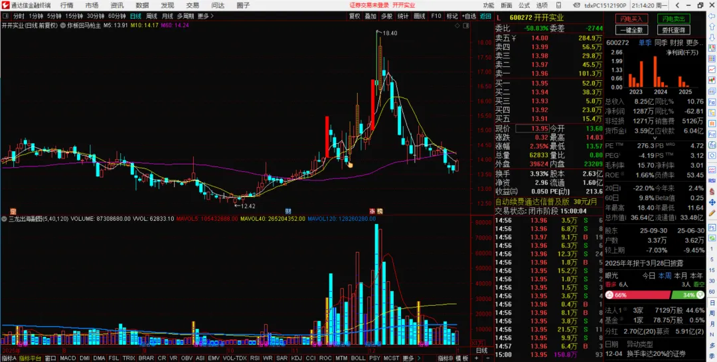The width and height of the screenshot is (717, 362).
Task: Click the back chevron beside minimize button
Action: pyautogui.click(x=678, y=5)
